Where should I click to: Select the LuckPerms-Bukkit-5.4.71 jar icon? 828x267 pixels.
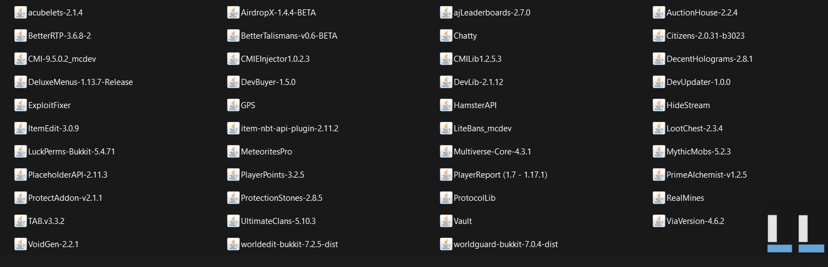click(x=20, y=152)
